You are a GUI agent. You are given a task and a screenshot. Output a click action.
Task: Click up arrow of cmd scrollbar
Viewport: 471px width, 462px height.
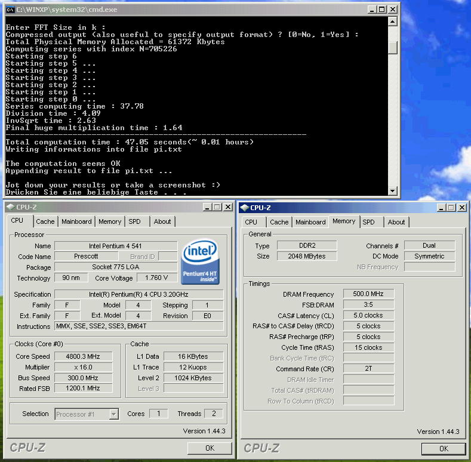coord(393,21)
